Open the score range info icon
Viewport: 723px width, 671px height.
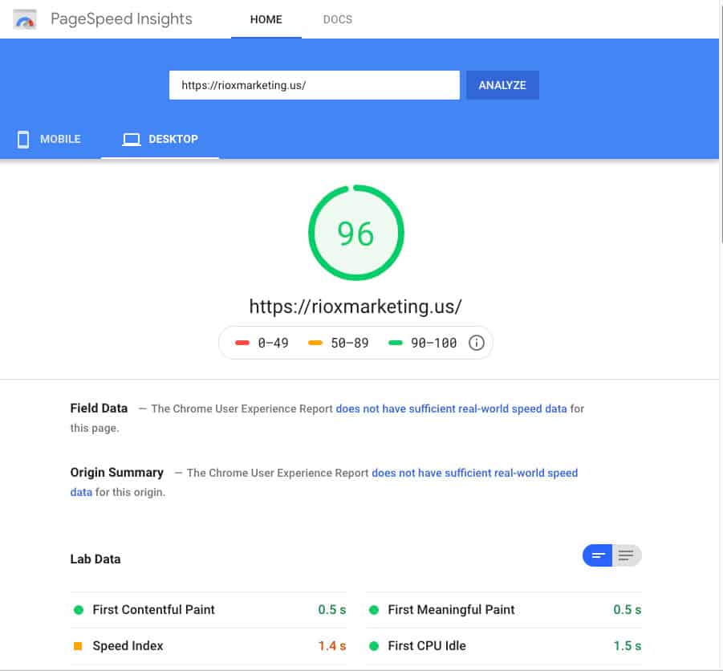(x=477, y=343)
